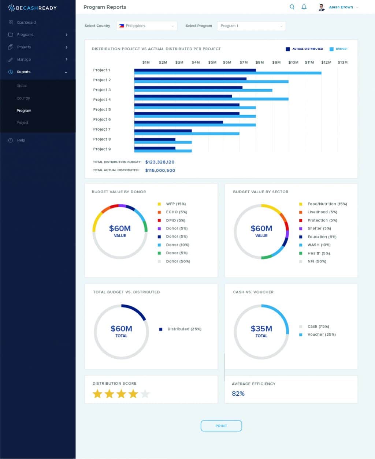
Task: Click the first distribution score star
Action: point(97,394)
